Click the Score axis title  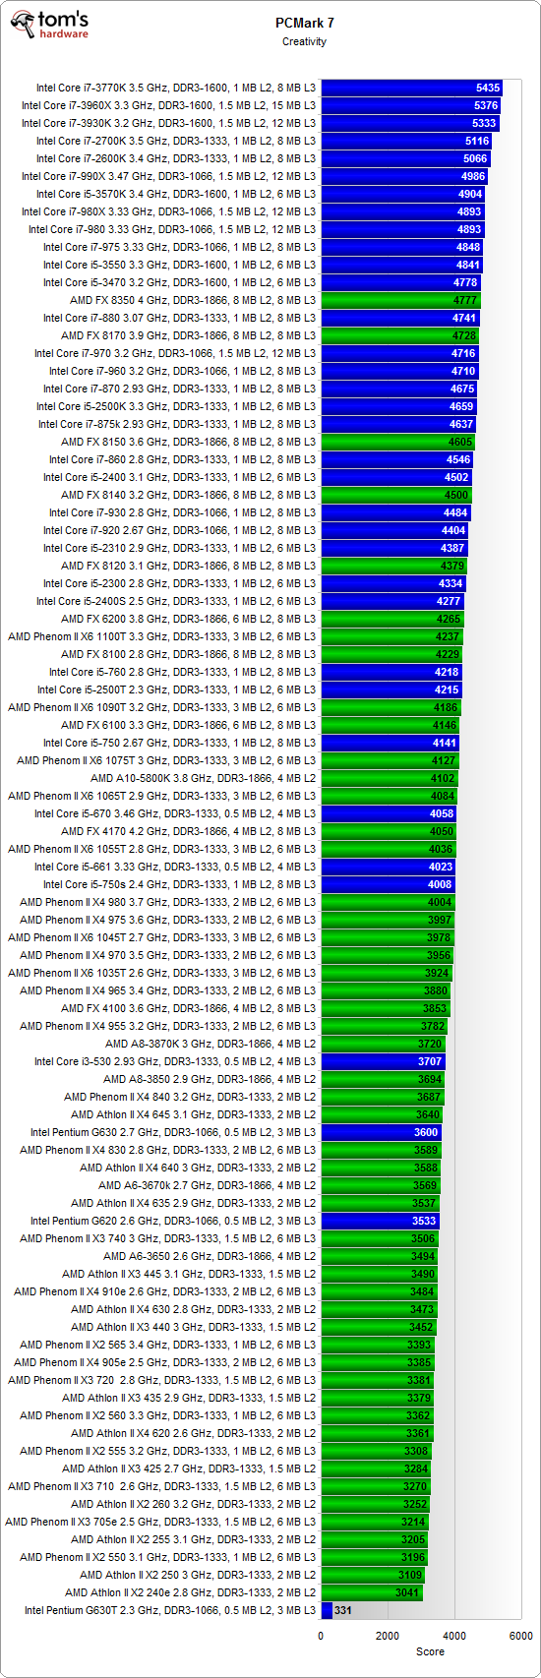[430, 1651]
